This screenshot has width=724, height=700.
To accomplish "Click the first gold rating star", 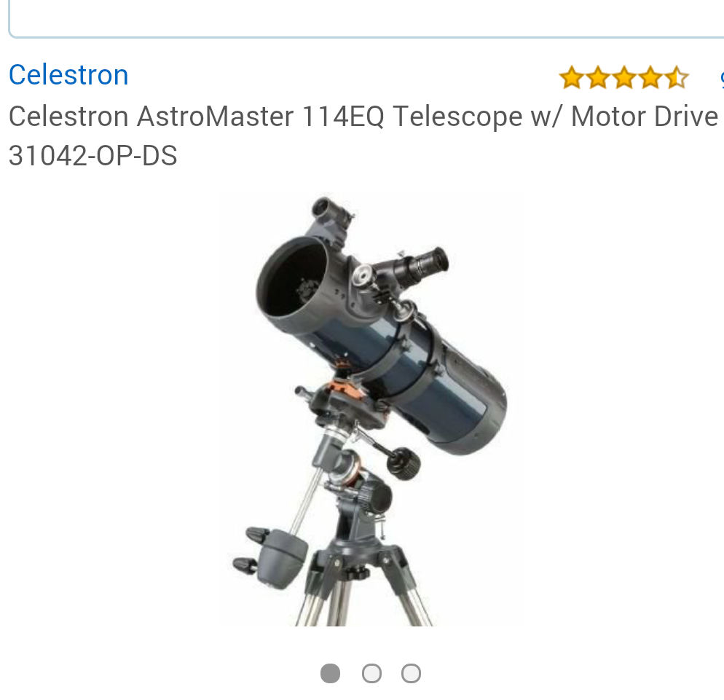I will coord(572,77).
